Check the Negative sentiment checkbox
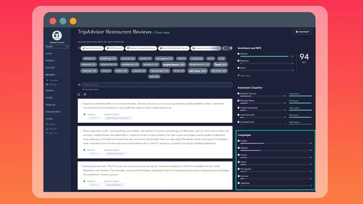The image size is (363, 204). (238, 60)
